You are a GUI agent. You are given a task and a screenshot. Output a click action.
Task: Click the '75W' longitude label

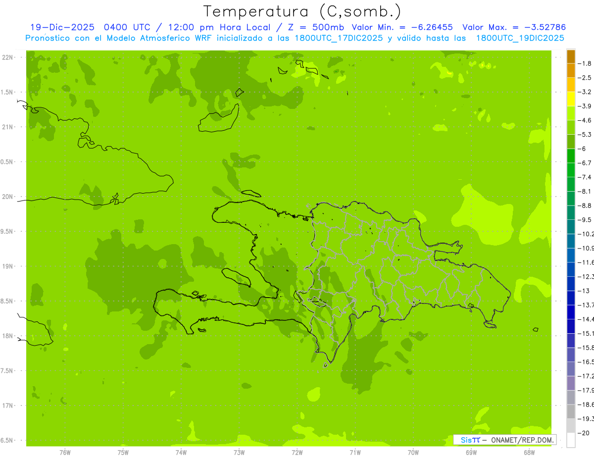pyautogui.click(x=123, y=452)
